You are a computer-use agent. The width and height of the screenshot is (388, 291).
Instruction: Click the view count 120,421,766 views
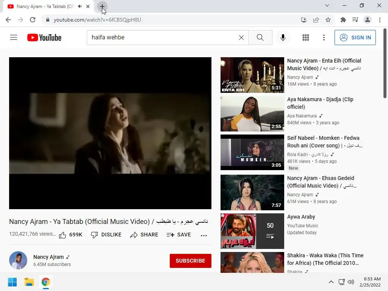pyautogui.click(x=33, y=234)
